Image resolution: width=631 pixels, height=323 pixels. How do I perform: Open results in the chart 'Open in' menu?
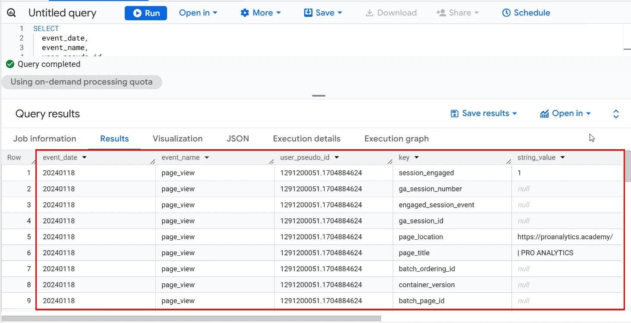tap(565, 113)
